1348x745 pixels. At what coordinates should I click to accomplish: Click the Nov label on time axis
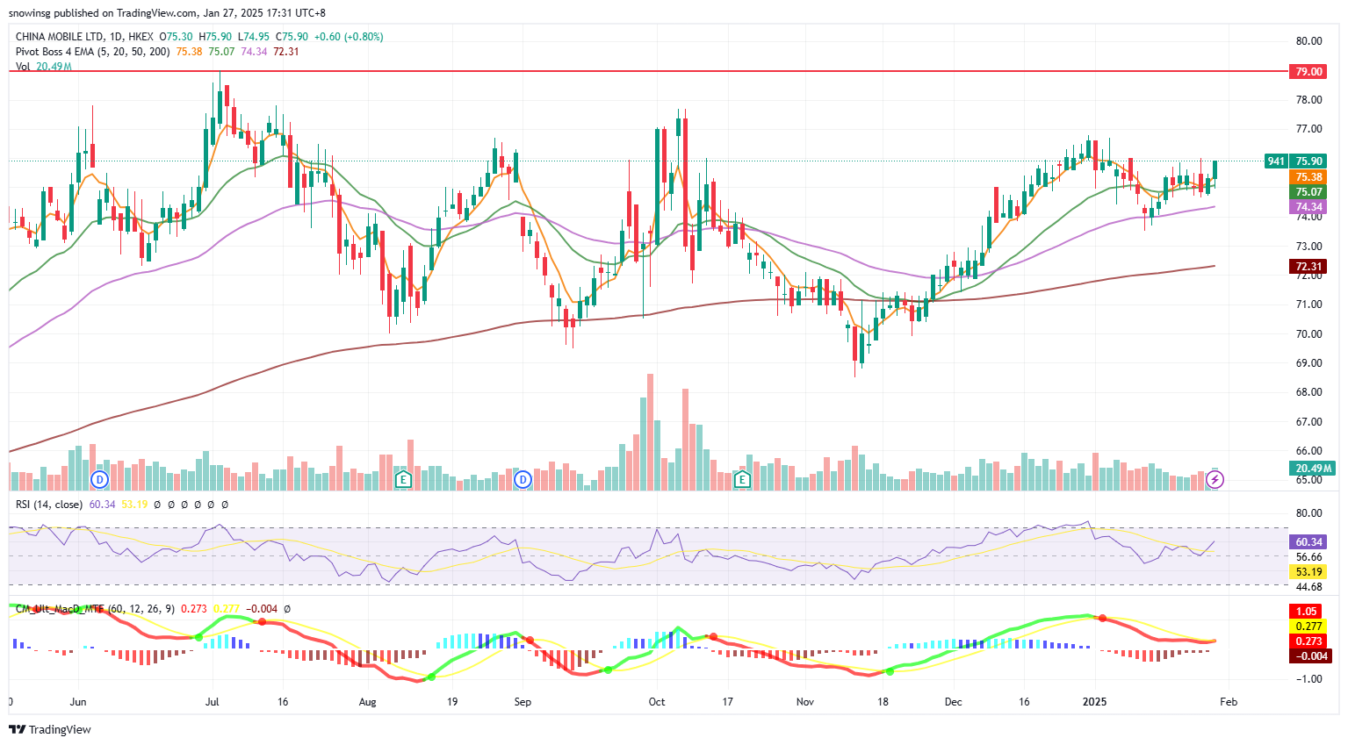[x=805, y=702]
